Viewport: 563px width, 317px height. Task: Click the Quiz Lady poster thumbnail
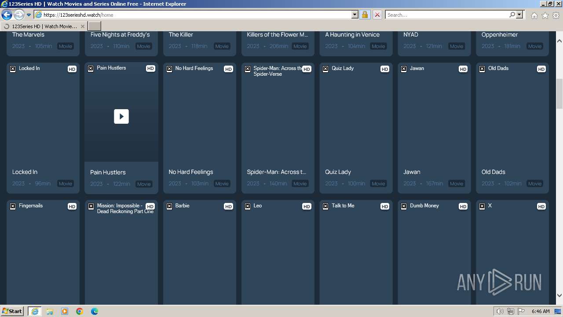[356, 112]
